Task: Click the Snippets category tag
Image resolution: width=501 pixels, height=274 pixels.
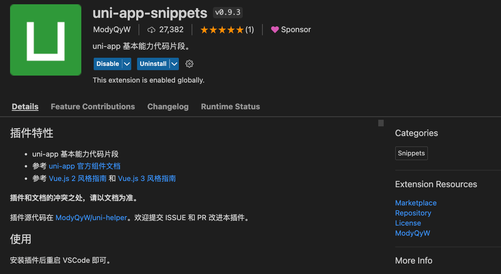Action: pos(411,153)
